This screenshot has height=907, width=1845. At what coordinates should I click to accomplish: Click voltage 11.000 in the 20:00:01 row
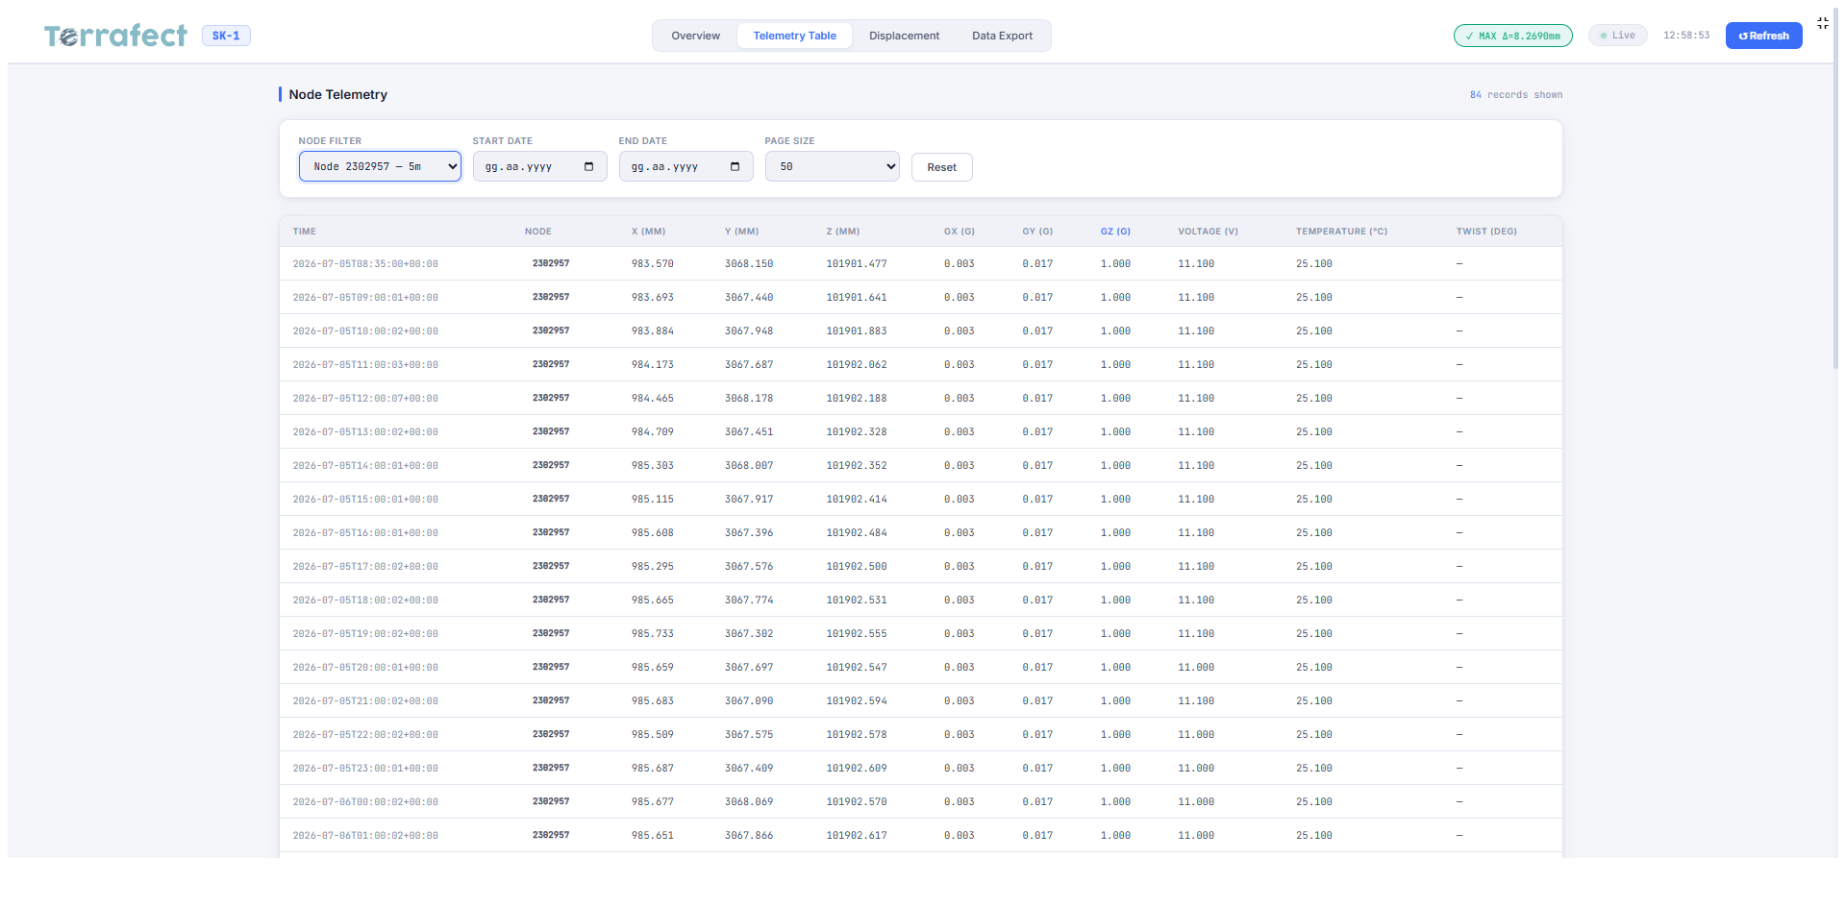(1196, 667)
